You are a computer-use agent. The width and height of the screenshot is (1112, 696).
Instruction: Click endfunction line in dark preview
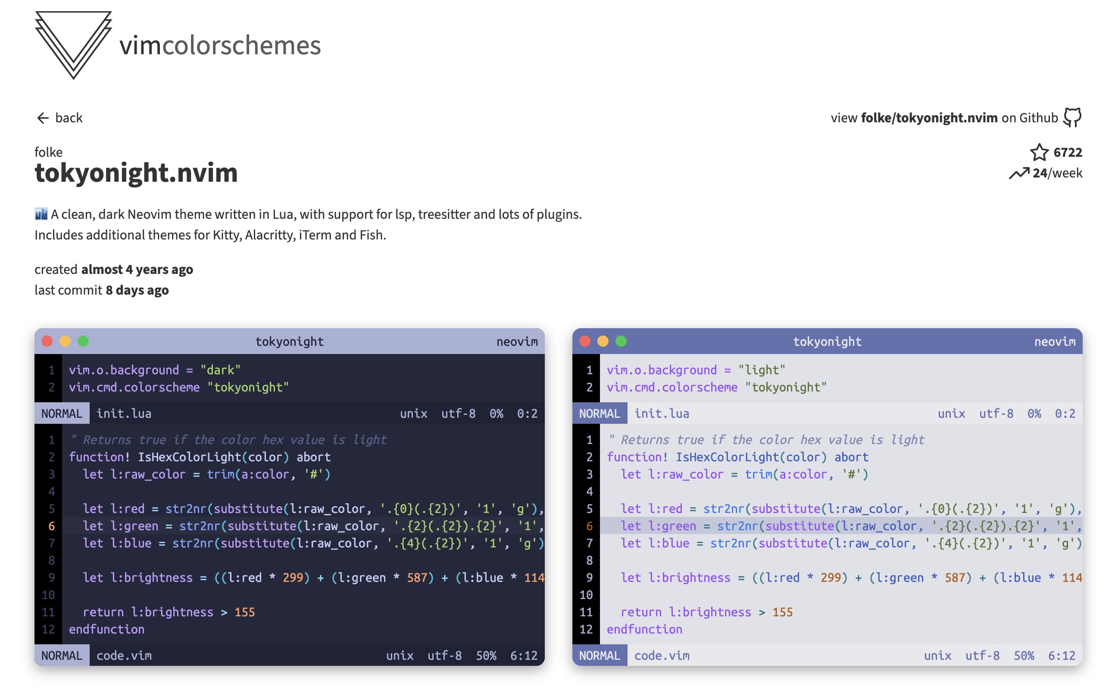(x=106, y=629)
